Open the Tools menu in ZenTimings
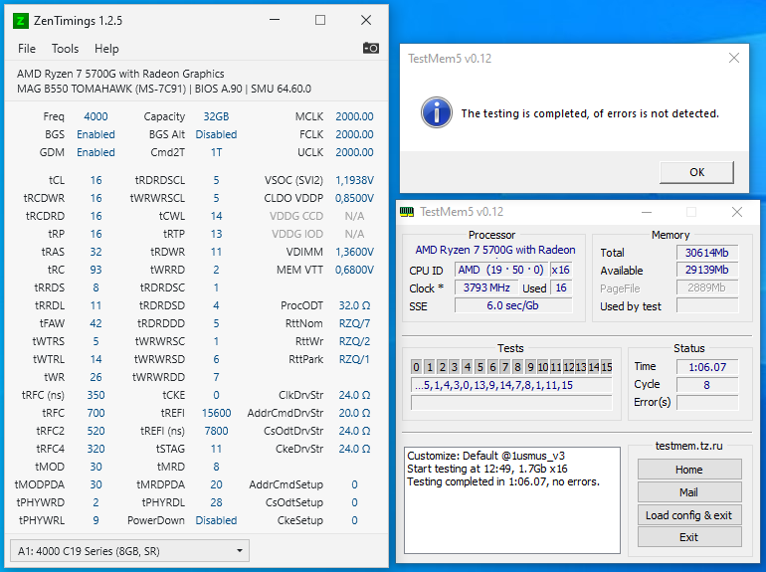Screen dimensions: 766x572 (x=65, y=49)
